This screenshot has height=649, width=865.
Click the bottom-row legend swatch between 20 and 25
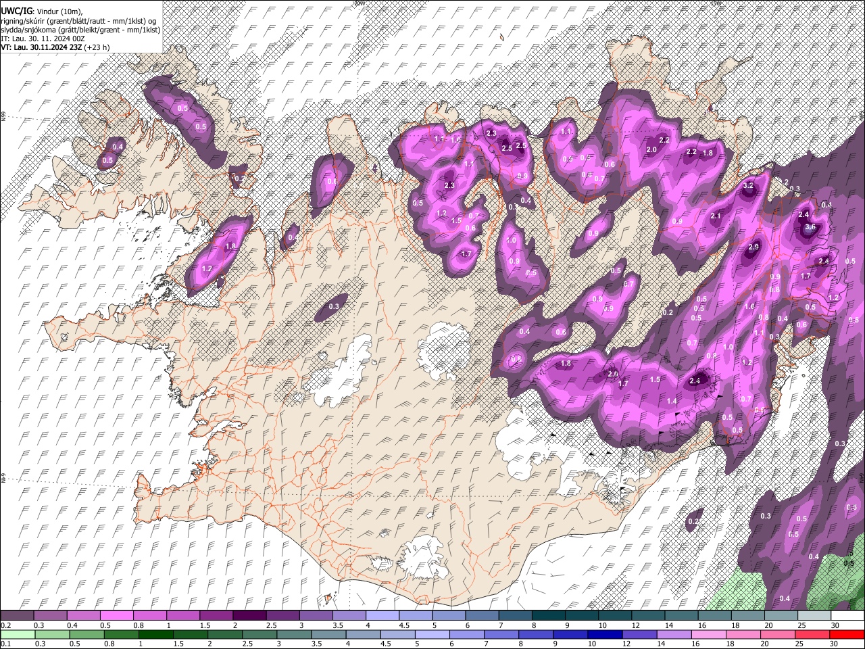coord(778,634)
